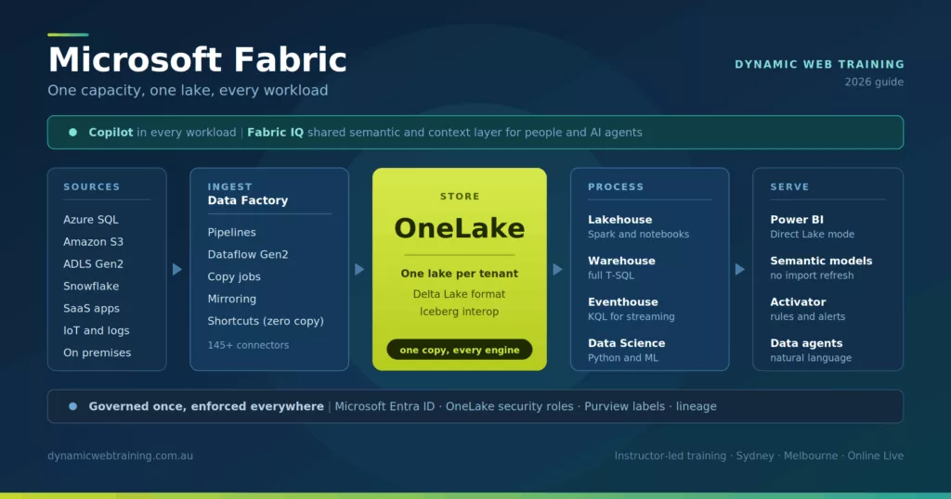
Task: Click "Eventhouse" in the Process card
Action: point(623,302)
